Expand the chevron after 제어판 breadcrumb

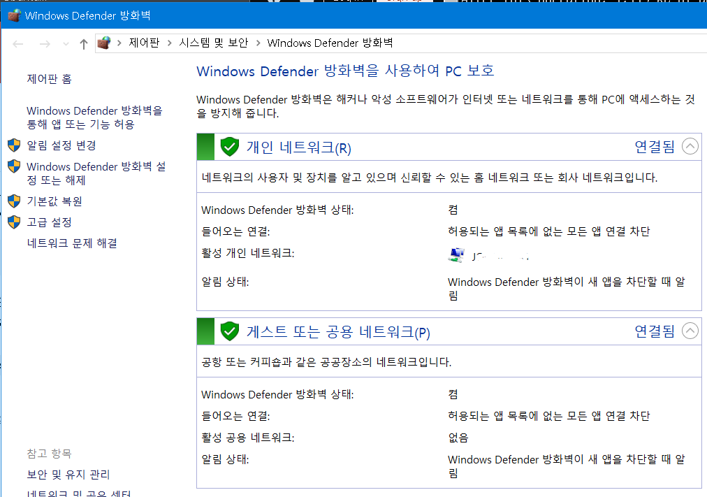pos(170,43)
